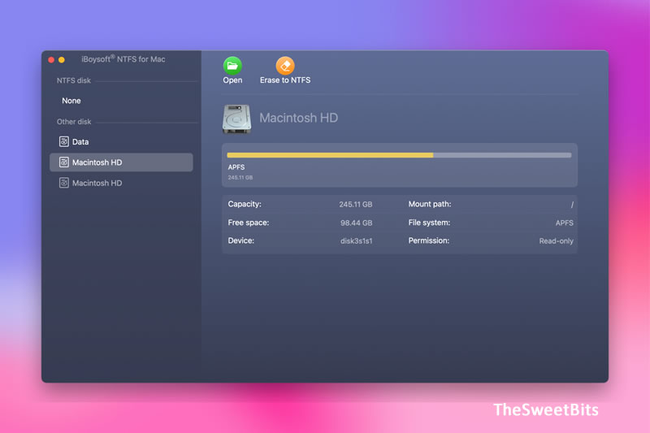Click the Mount path: label
This screenshot has width=650, height=433.
click(430, 204)
